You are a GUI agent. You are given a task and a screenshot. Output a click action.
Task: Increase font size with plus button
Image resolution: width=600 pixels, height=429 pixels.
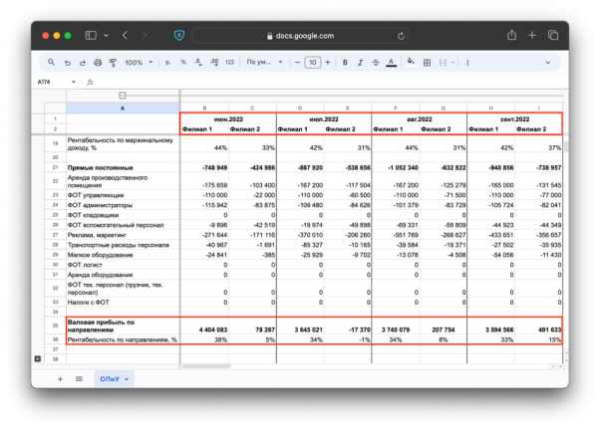click(328, 63)
